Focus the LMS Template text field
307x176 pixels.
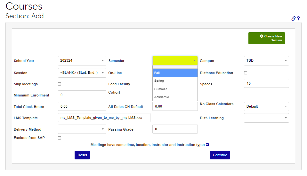tap(104, 118)
